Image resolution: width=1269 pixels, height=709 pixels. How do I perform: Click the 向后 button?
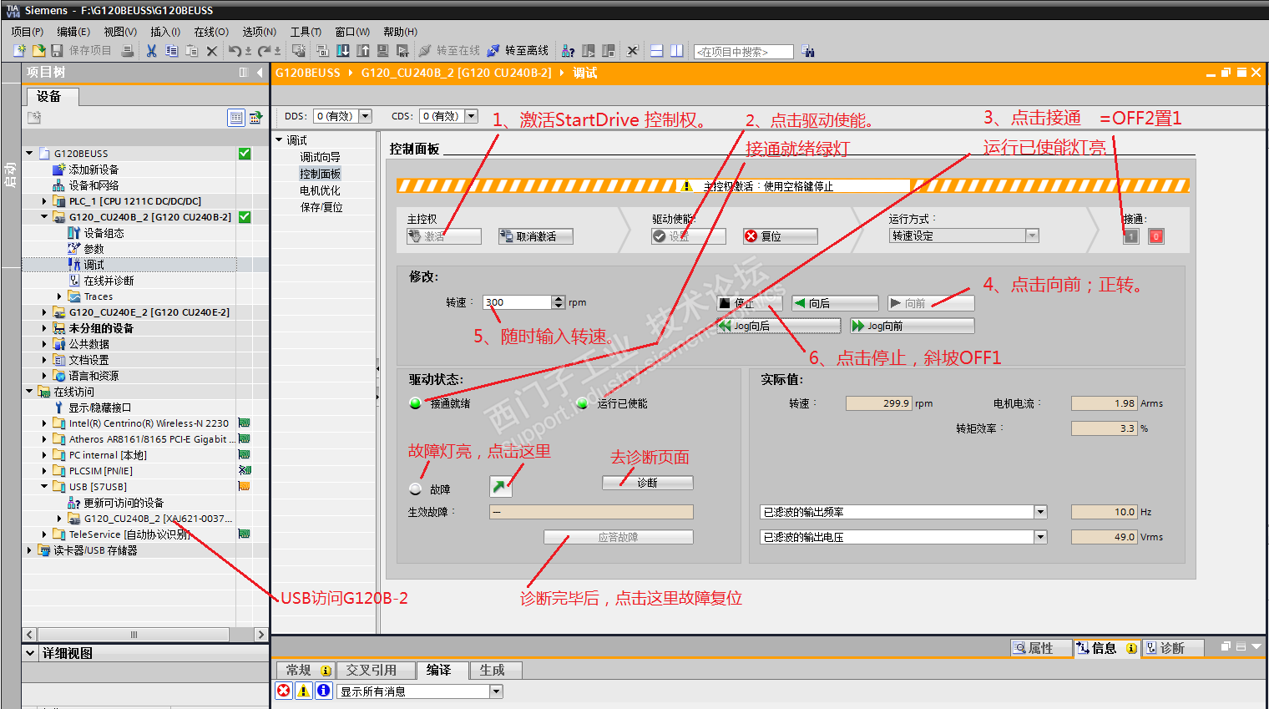pos(835,303)
